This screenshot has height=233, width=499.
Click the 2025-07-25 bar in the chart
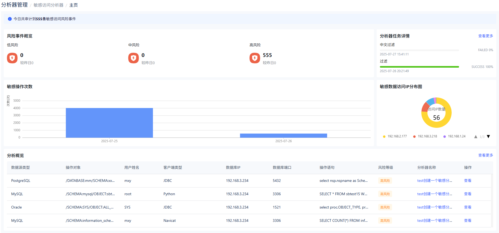pyautogui.click(x=109, y=123)
